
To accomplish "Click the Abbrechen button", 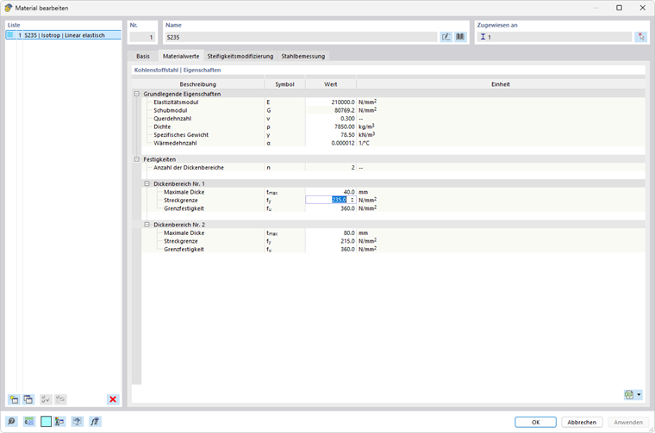I will 582,422.
